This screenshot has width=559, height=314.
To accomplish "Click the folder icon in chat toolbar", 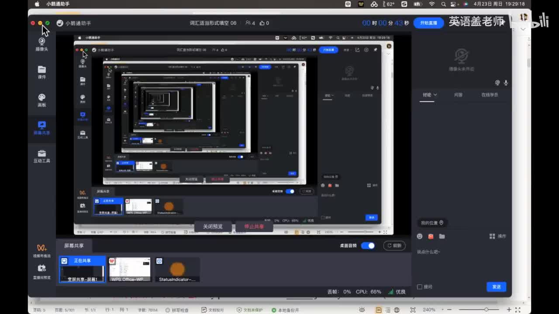I will 442,236.
